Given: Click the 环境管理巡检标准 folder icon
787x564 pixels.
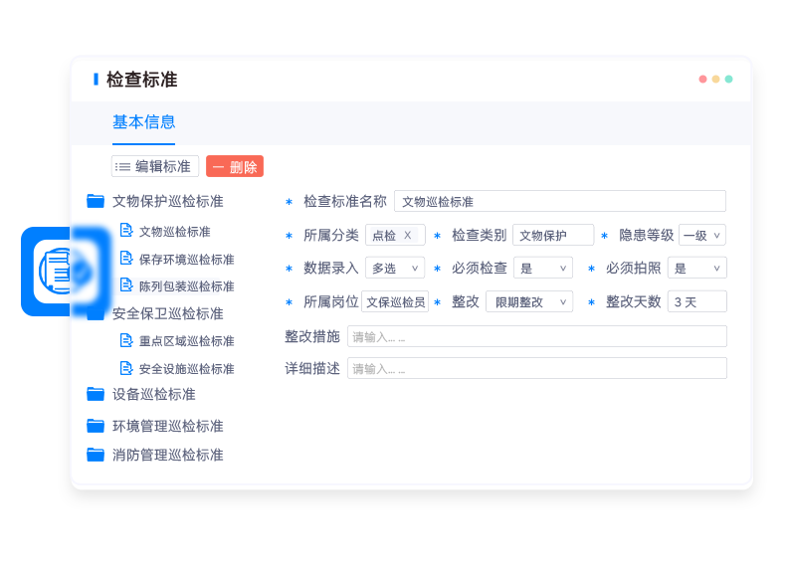Looking at the screenshot, I should pos(96,426).
